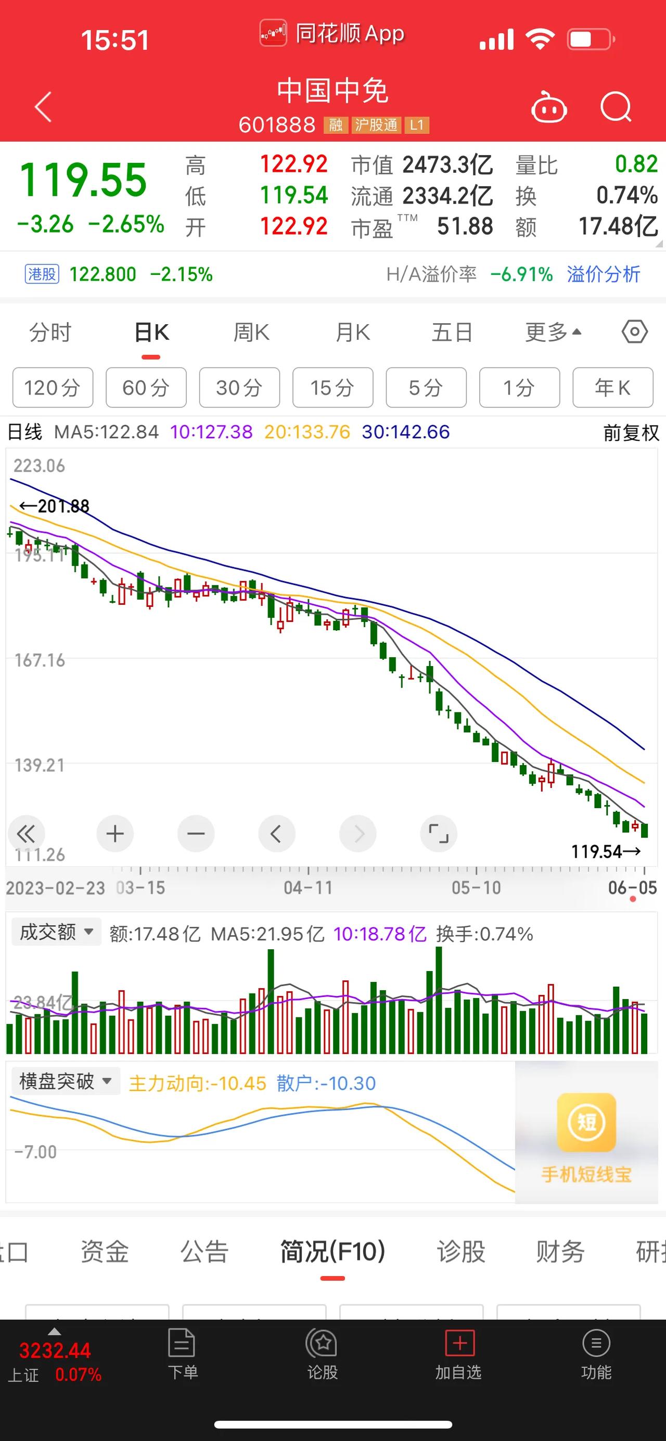Tap the L1 level badge
Image resolution: width=666 pixels, height=1441 pixels.
tap(417, 125)
